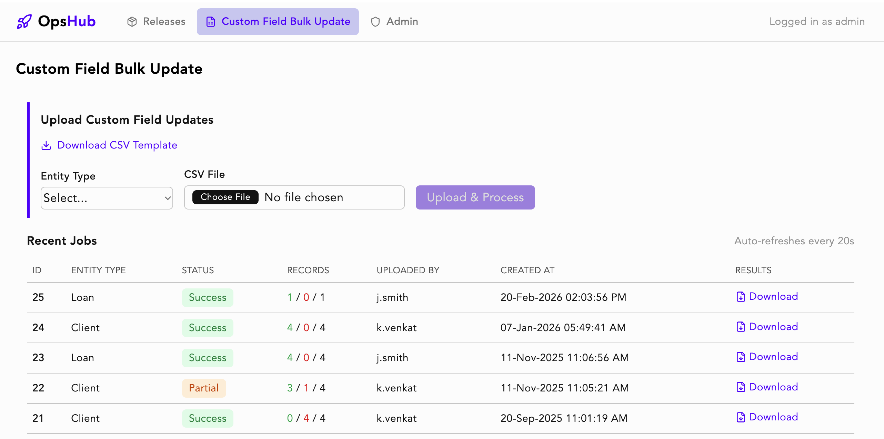
Task: Open the Admin section
Action: click(402, 21)
